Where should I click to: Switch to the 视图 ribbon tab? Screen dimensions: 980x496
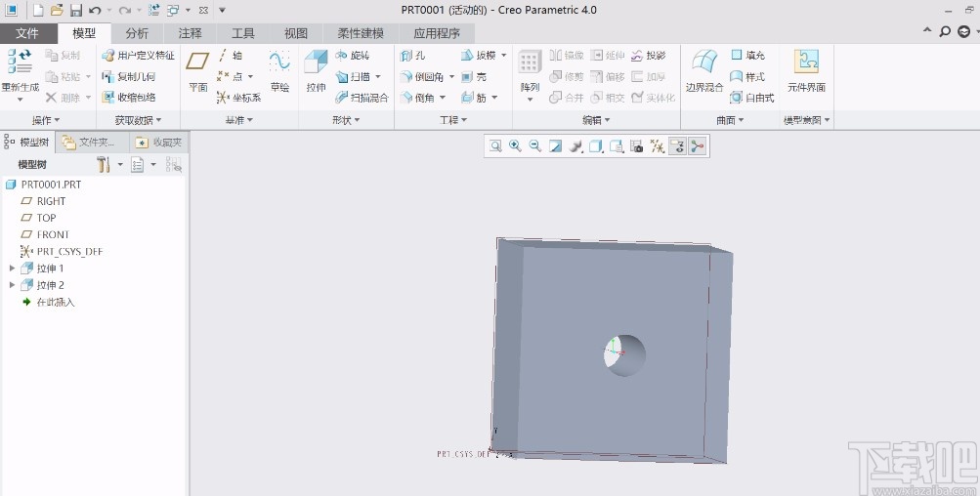click(x=296, y=33)
